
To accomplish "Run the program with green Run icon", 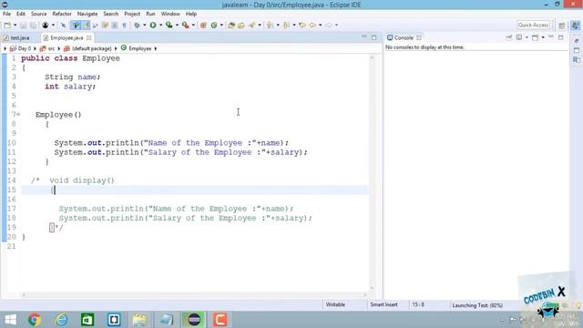I will [153, 25].
